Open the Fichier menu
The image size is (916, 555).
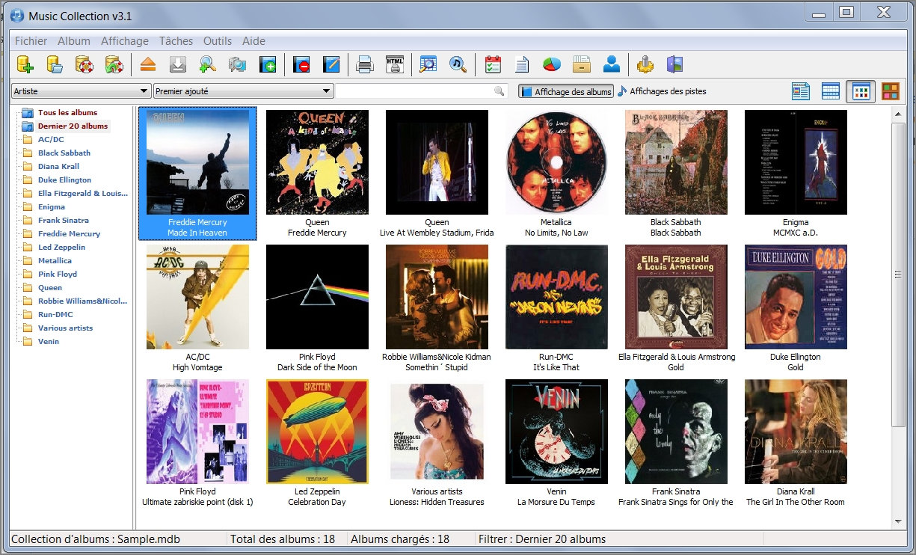[x=31, y=41]
